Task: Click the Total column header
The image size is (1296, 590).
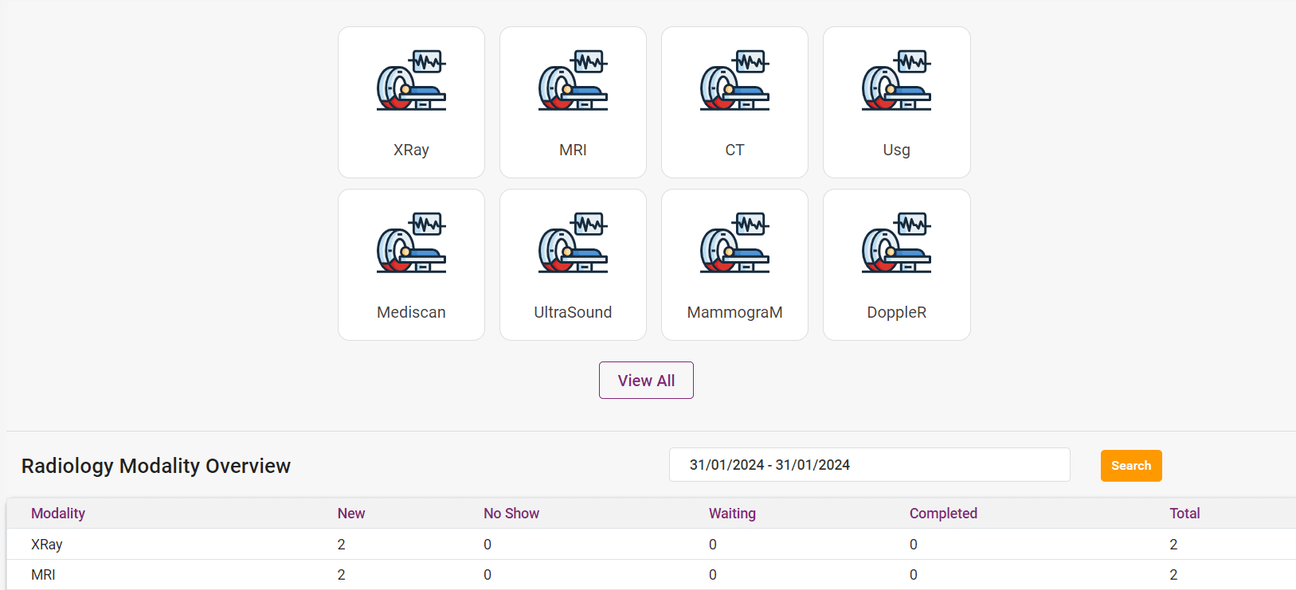Action: [1184, 514]
